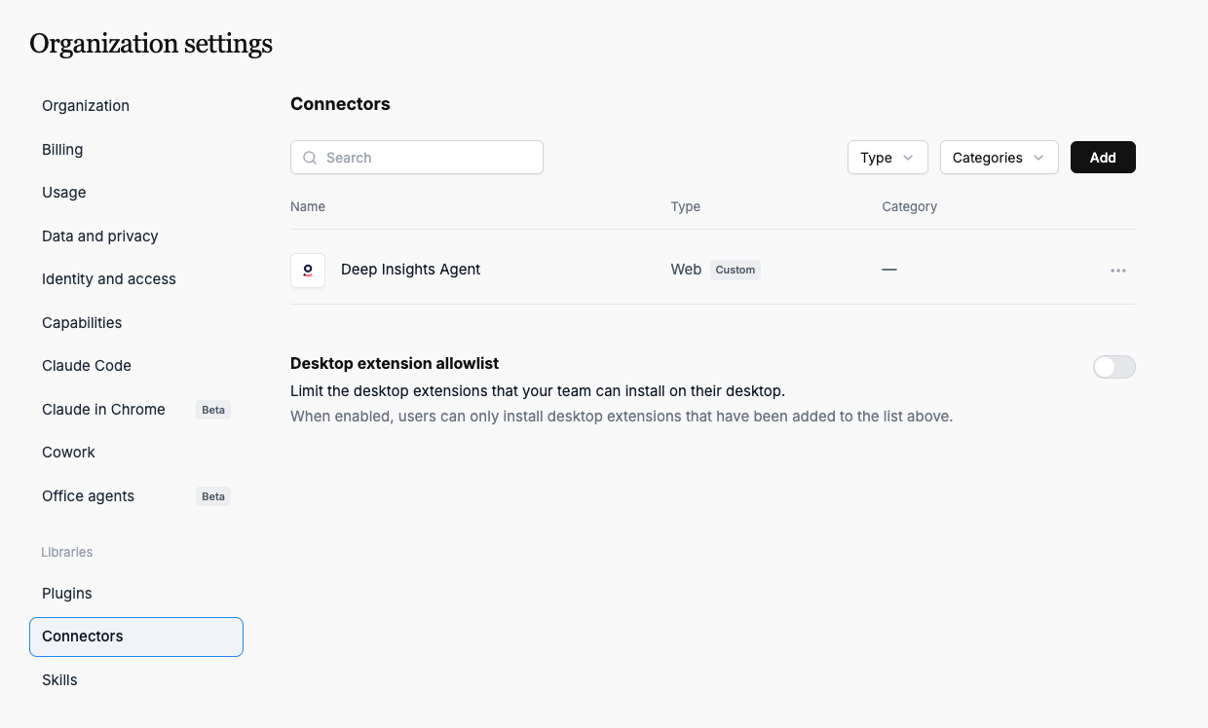
Task: Open the three-dot menu for Deep Insights Agent
Action: (1118, 271)
